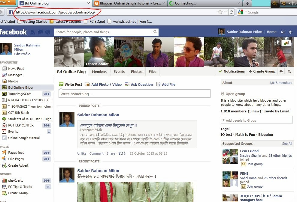Click the Photos icon in left sidebar

coord(4,81)
